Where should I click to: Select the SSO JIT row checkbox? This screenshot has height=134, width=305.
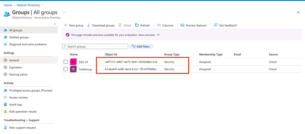[x=66, y=62]
